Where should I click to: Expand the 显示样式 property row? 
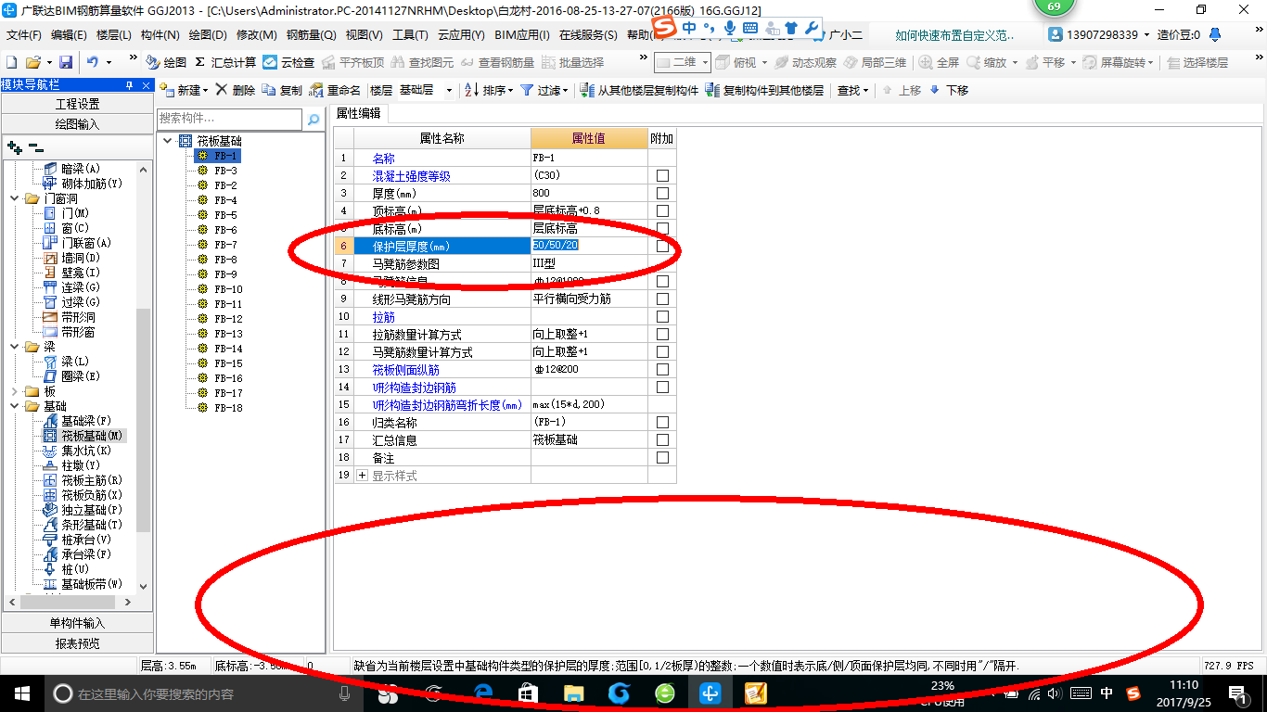pos(362,476)
